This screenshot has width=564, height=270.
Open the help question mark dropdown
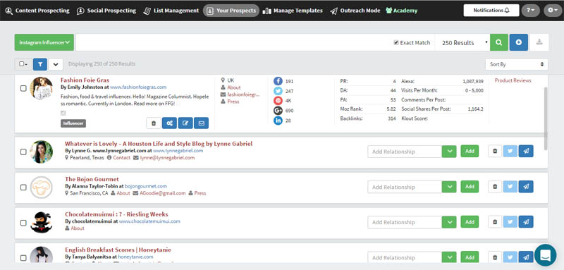(x=531, y=11)
